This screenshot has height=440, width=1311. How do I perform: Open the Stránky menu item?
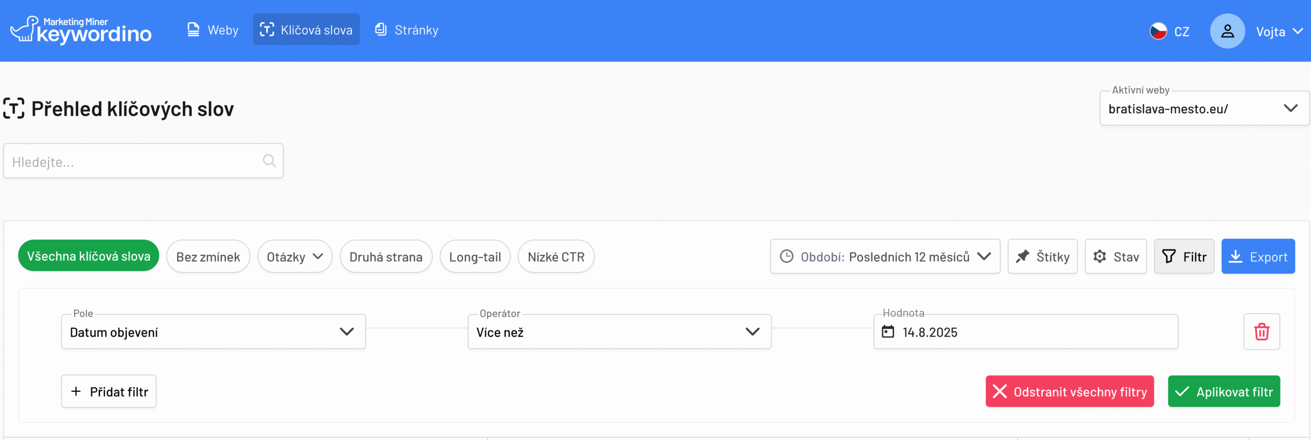(407, 30)
